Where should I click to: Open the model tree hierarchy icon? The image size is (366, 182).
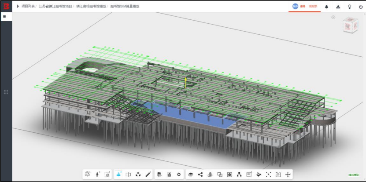[x=239, y=174]
